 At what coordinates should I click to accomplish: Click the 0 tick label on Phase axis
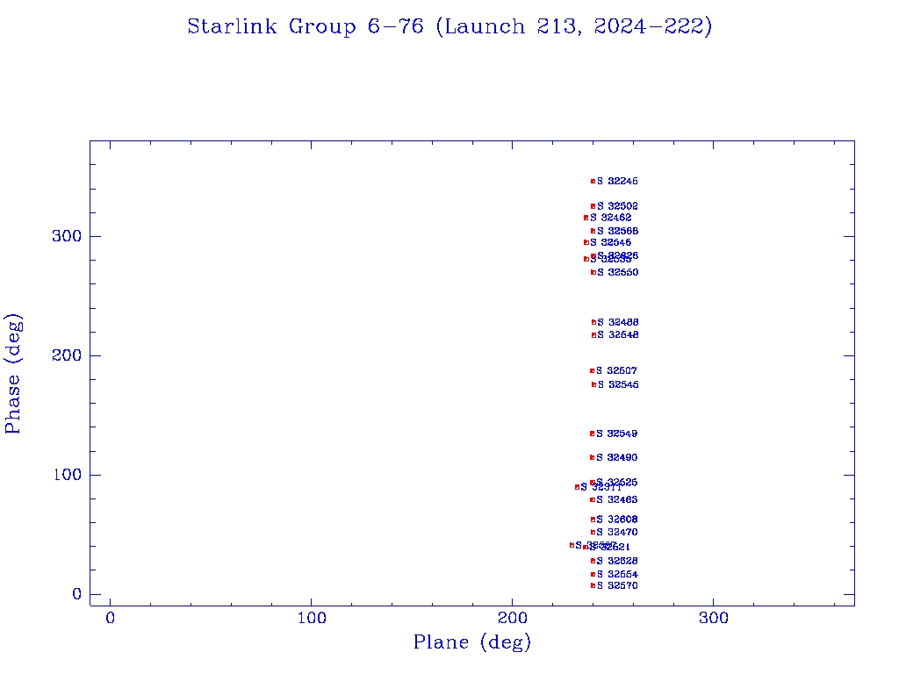point(77,594)
